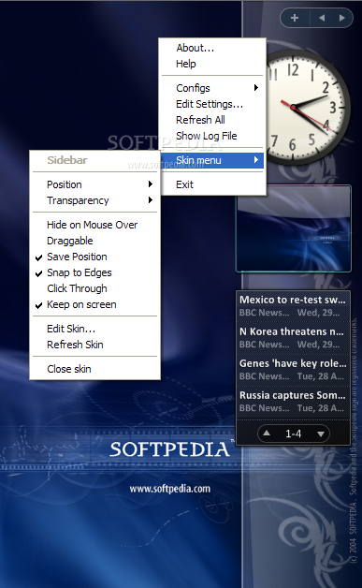Click the news feed up arrow
The height and width of the screenshot is (588, 362).
coord(267,434)
